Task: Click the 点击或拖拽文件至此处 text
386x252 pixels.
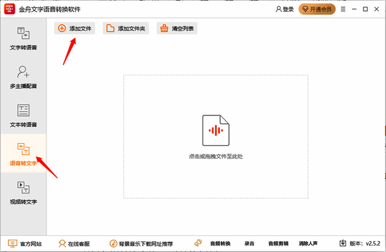Action: (x=216, y=157)
